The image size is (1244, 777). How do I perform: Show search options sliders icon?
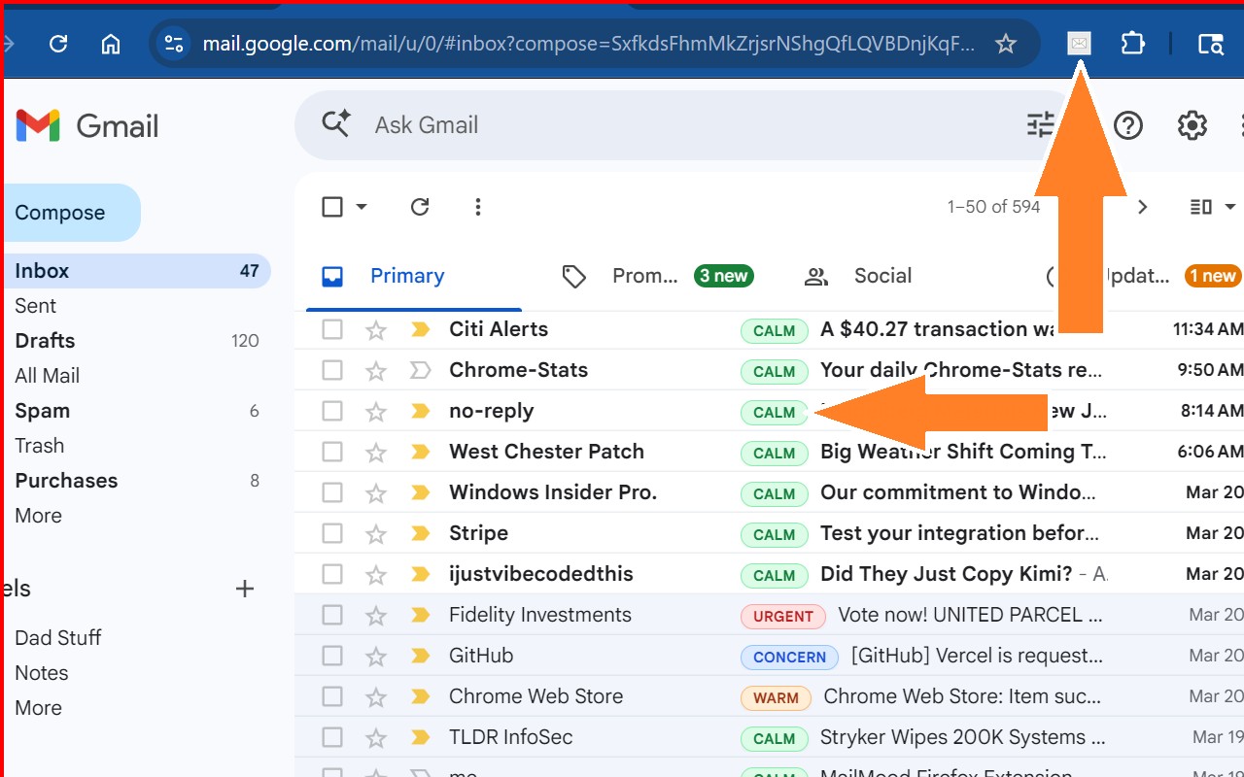tap(1041, 125)
